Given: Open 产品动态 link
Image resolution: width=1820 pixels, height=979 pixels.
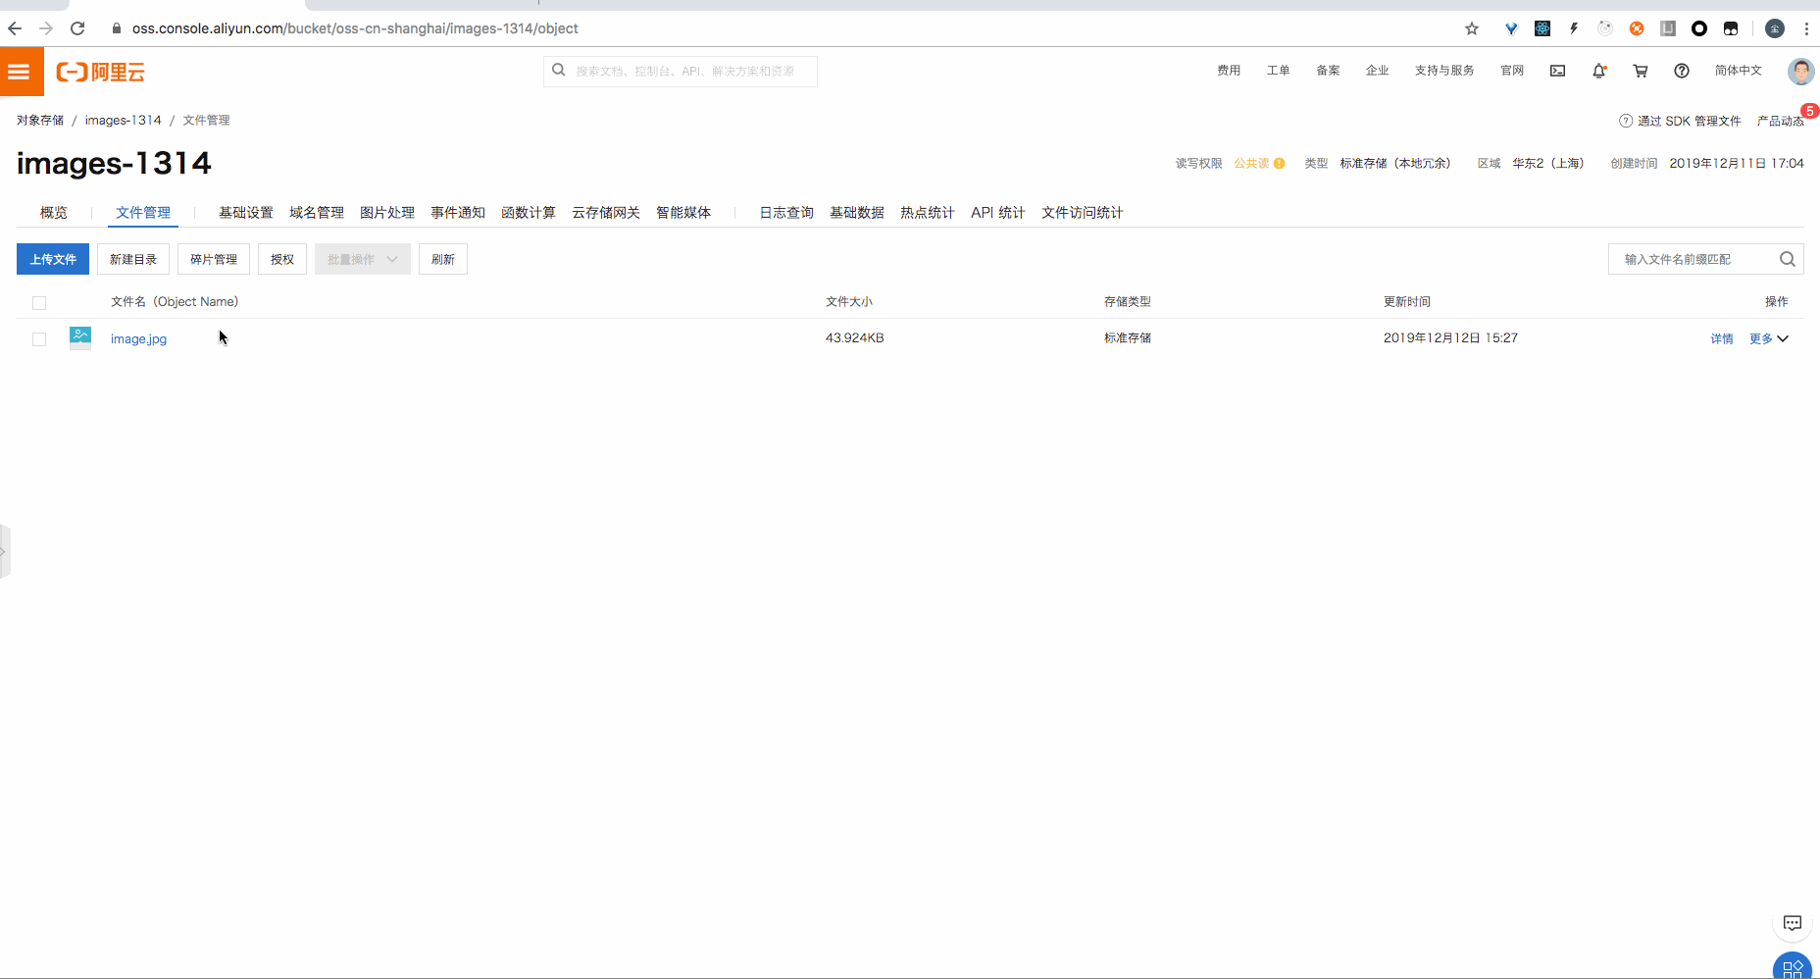Looking at the screenshot, I should point(1781,121).
